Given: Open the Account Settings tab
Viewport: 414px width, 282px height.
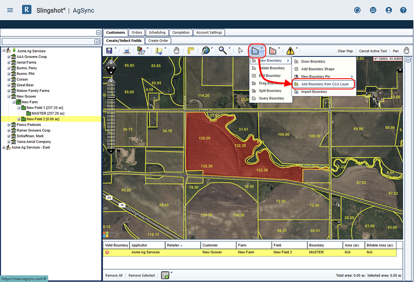Looking at the screenshot, I should [x=209, y=32].
